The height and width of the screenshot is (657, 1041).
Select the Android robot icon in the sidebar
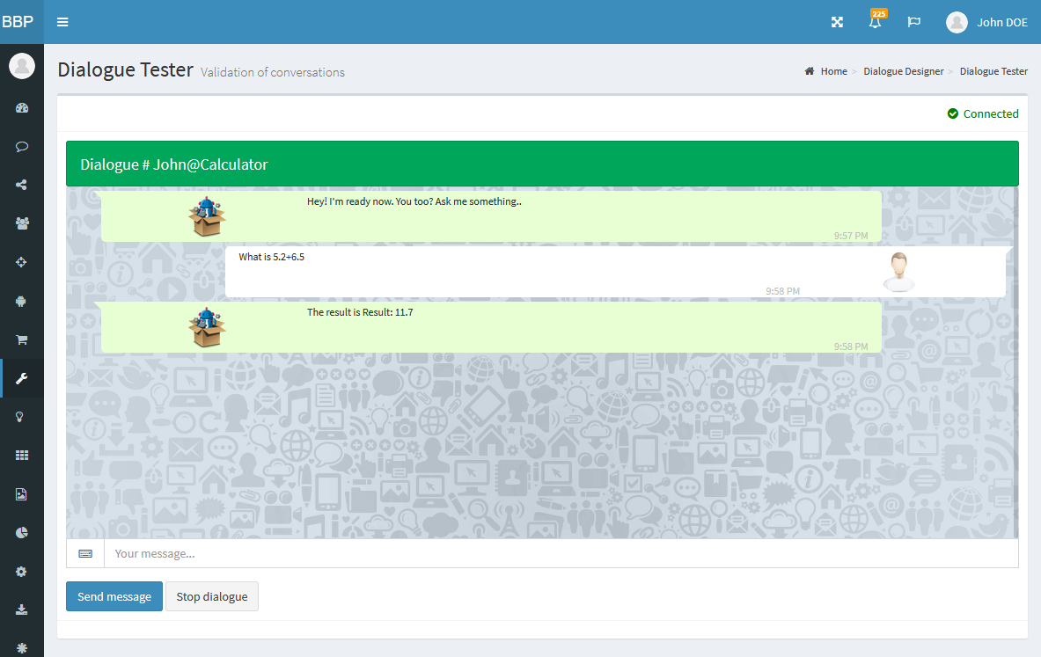[22, 301]
